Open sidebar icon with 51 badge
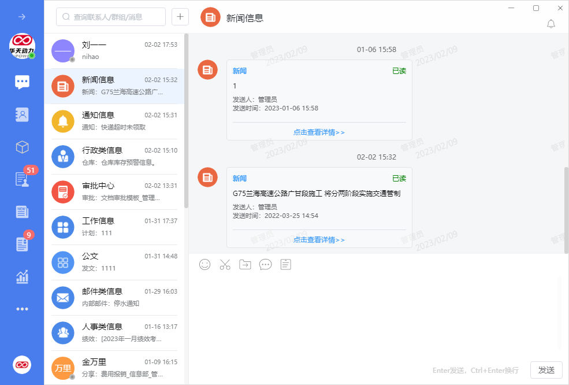This screenshot has width=569, height=385. coord(22,179)
